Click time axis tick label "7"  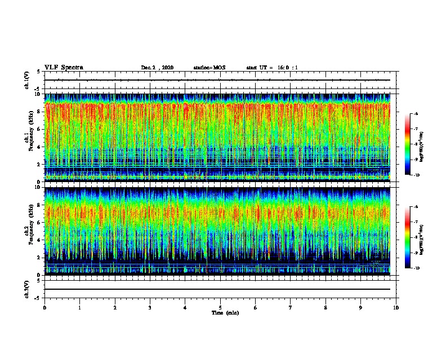[x=291, y=308]
